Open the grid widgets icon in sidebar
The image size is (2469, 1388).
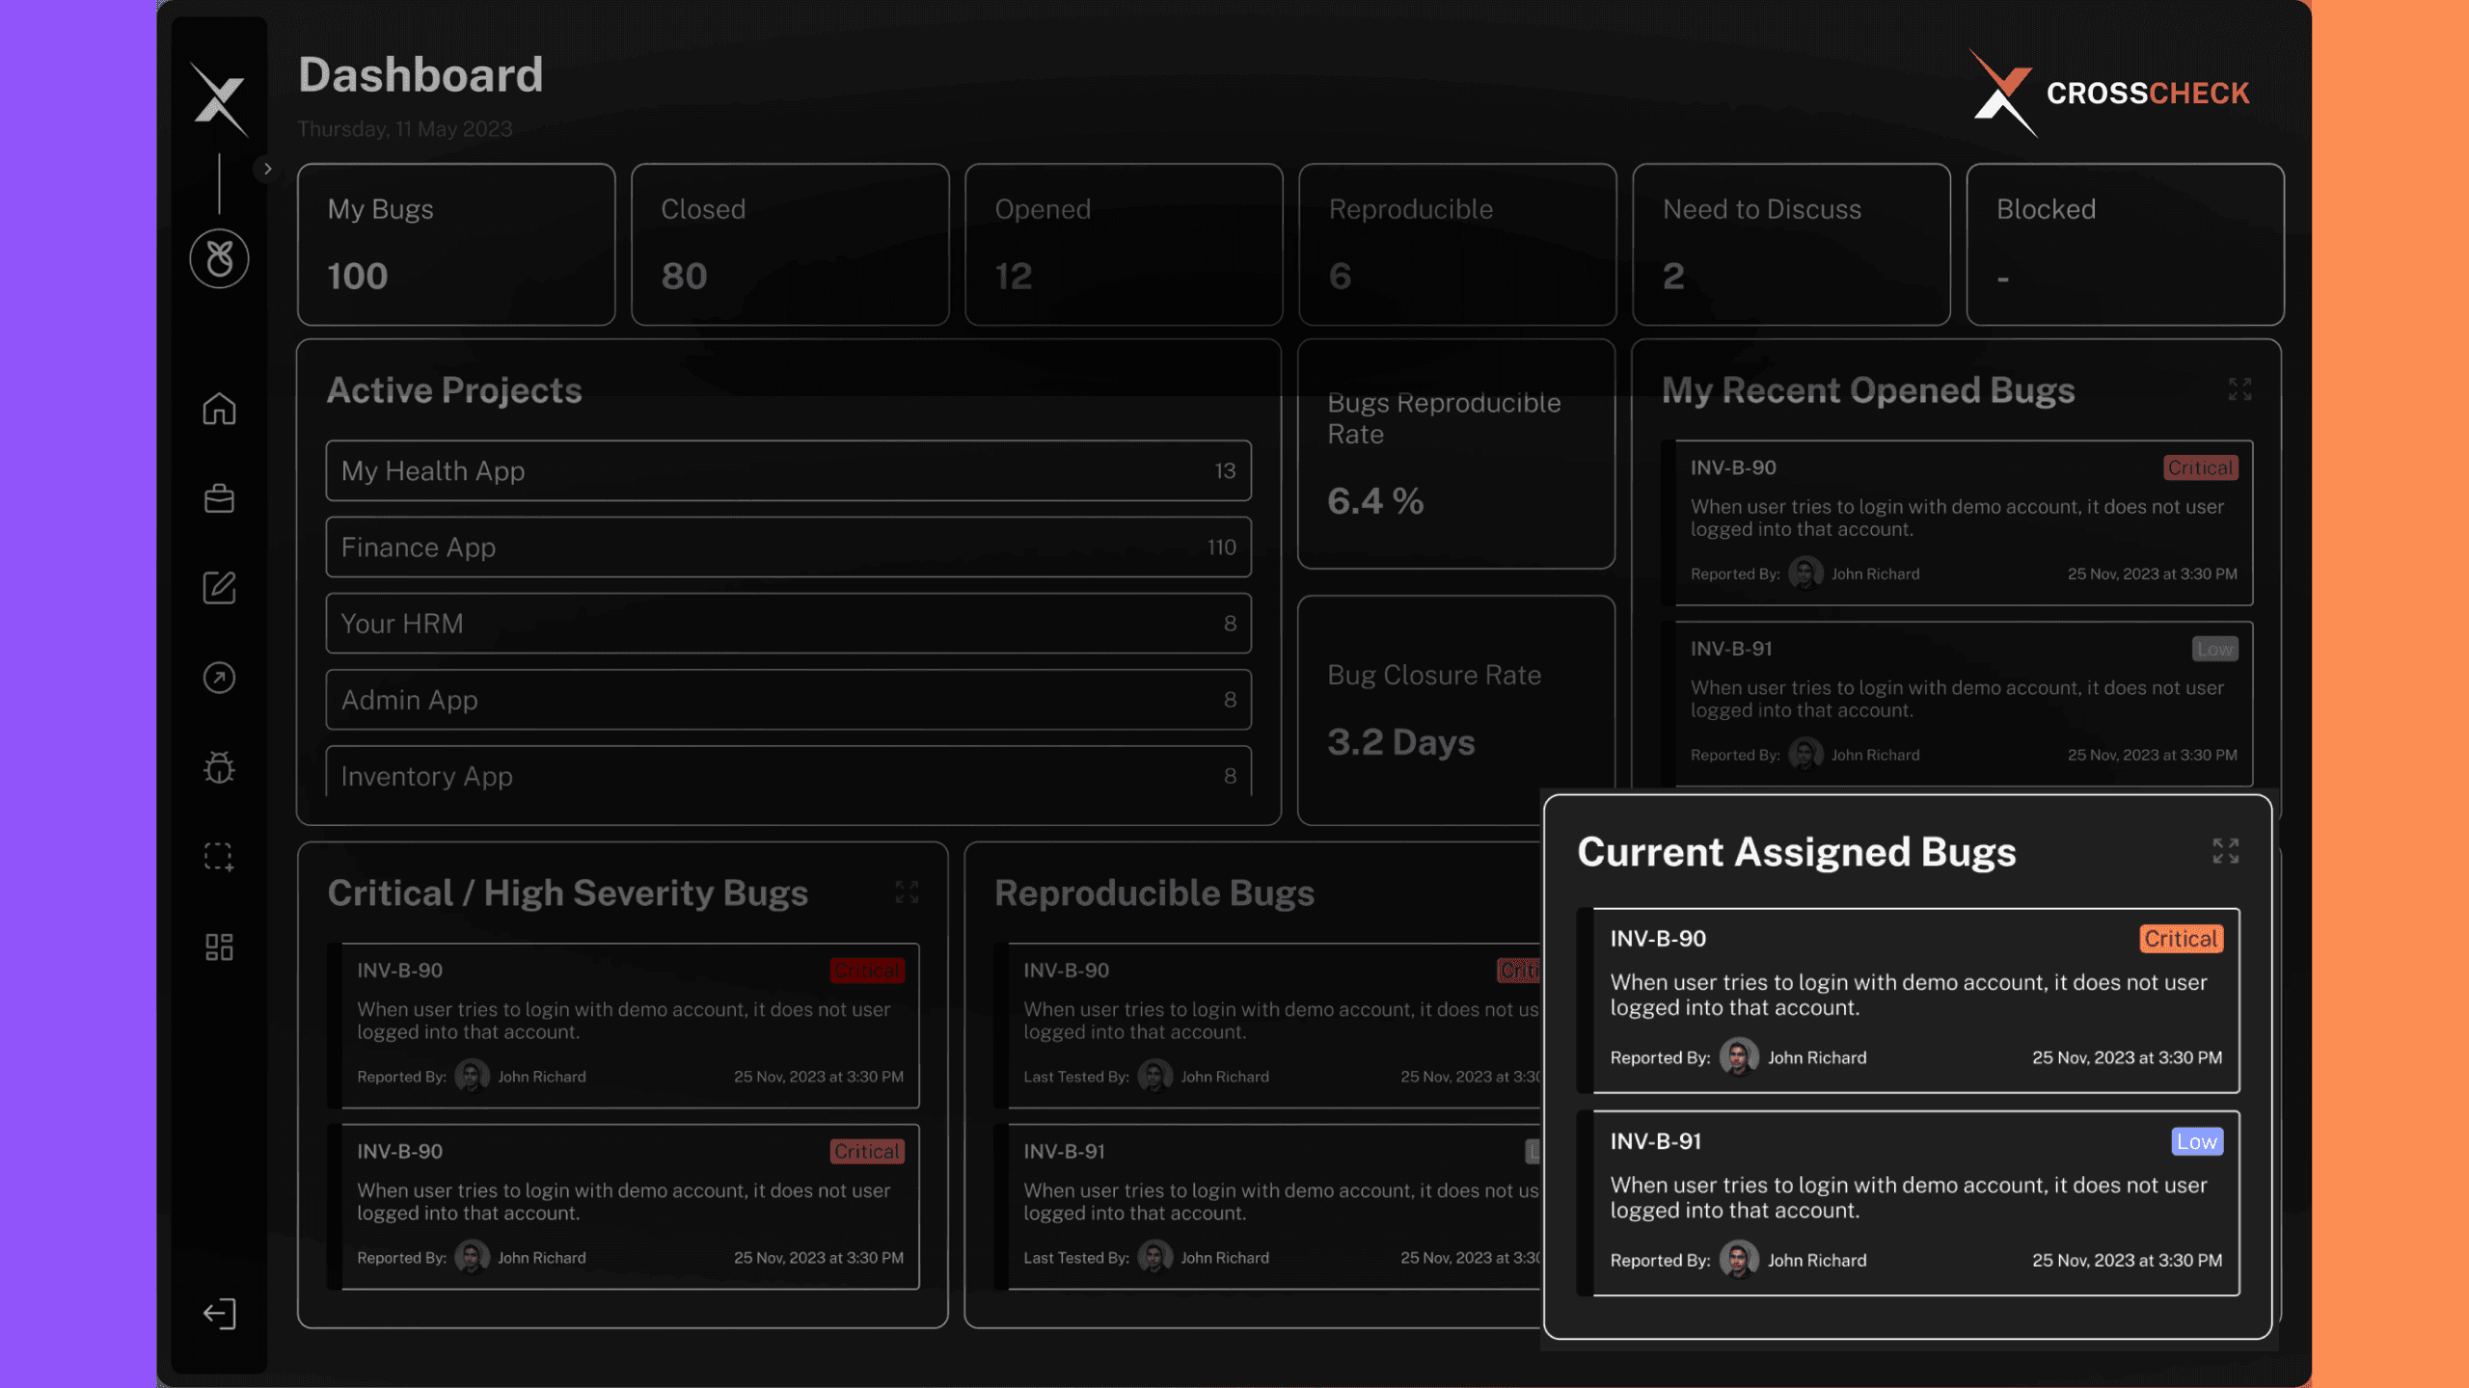pyautogui.click(x=219, y=947)
